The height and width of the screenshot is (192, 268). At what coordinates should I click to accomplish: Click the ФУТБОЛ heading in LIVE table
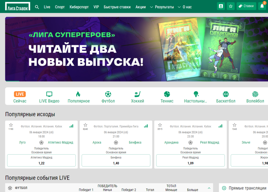pos(21,188)
